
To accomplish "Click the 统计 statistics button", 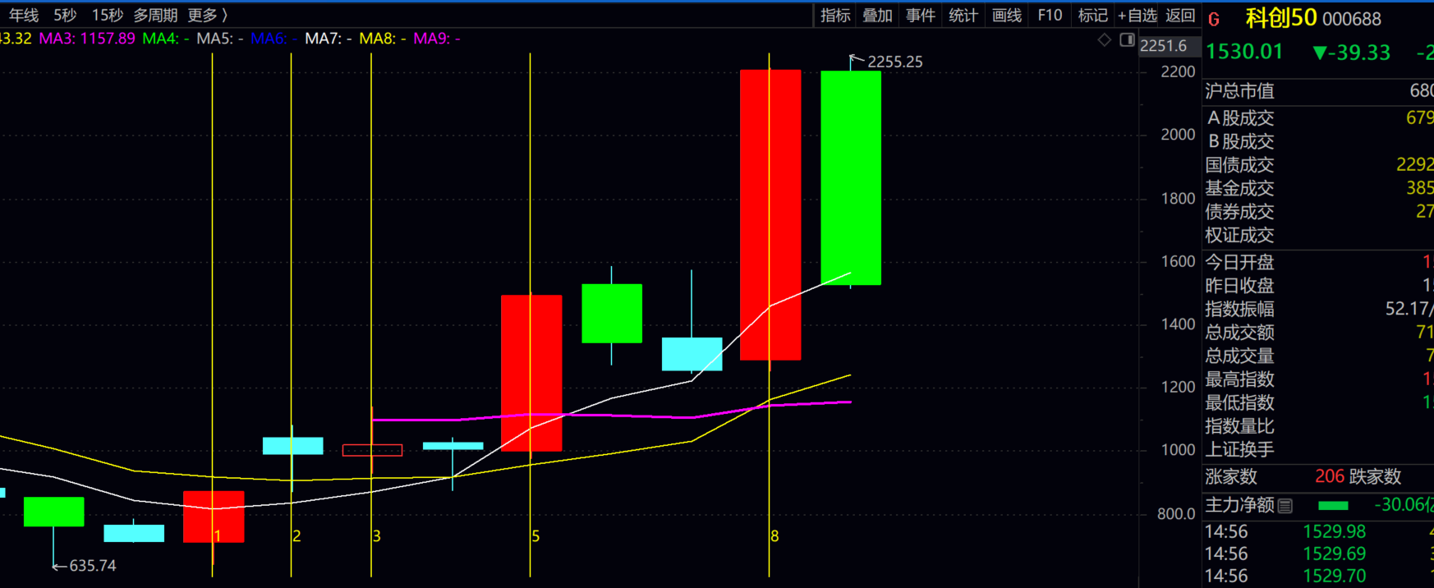I will (963, 15).
